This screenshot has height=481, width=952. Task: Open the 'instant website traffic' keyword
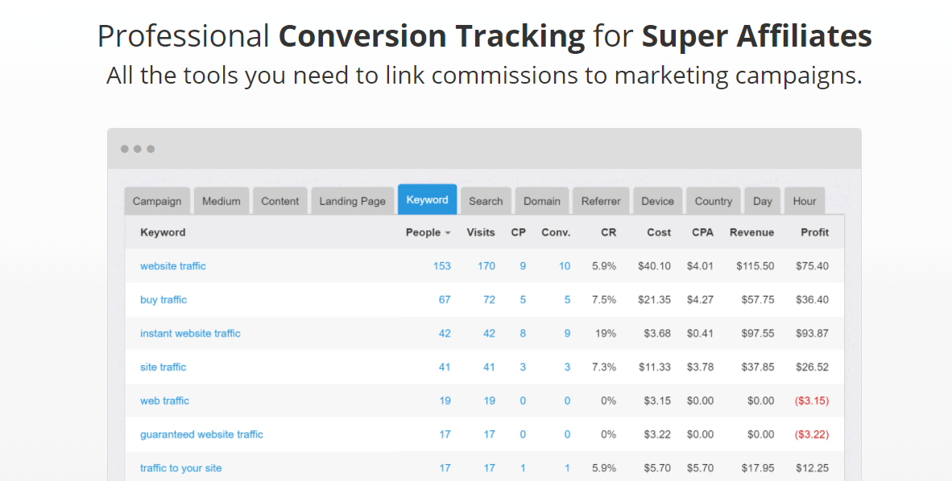tap(190, 334)
